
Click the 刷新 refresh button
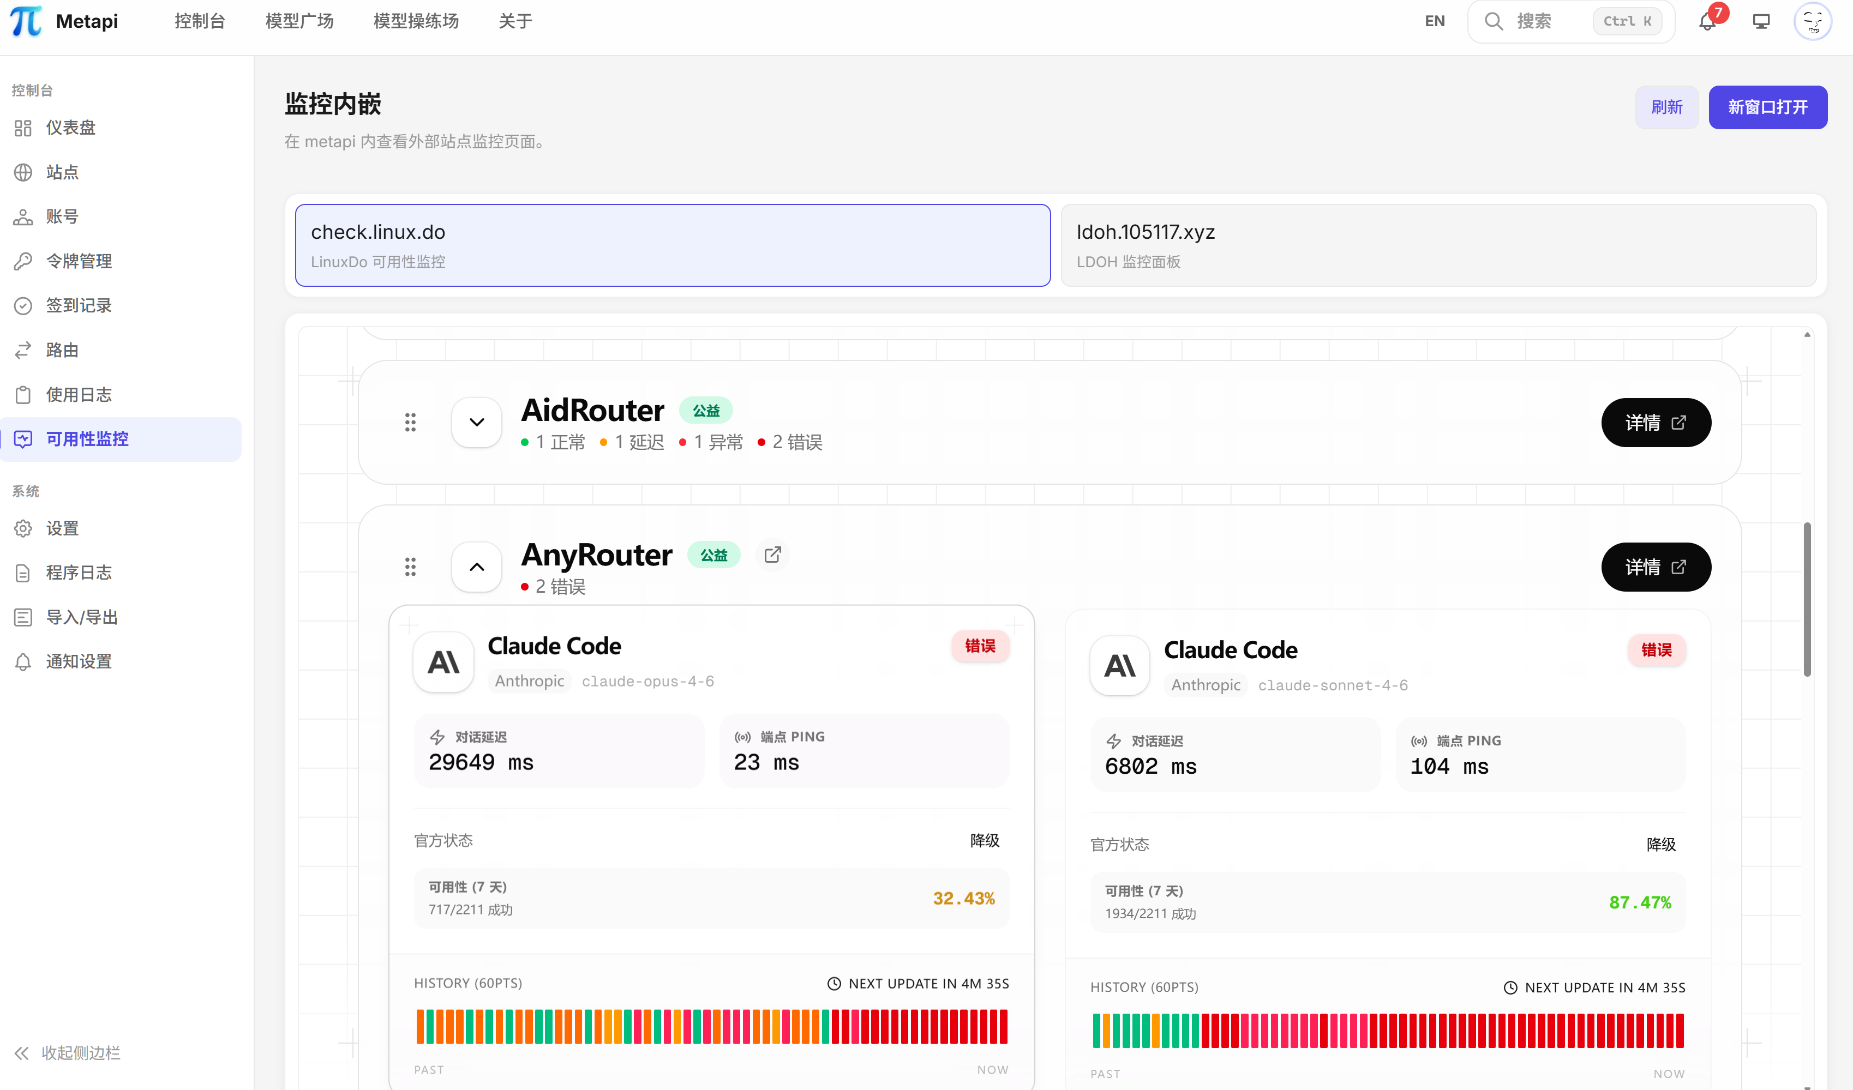click(1666, 107)
